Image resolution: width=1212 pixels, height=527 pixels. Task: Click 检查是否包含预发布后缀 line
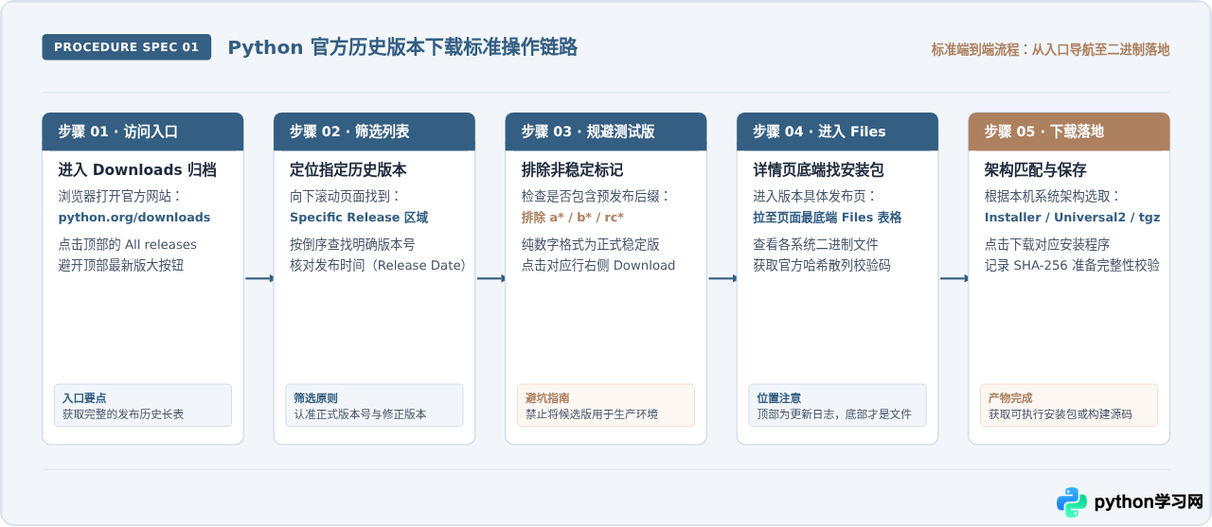(x=596, y=196)
